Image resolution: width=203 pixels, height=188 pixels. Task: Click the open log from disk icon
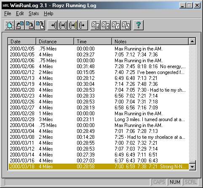pyautogui.click(x=20, y=25)
